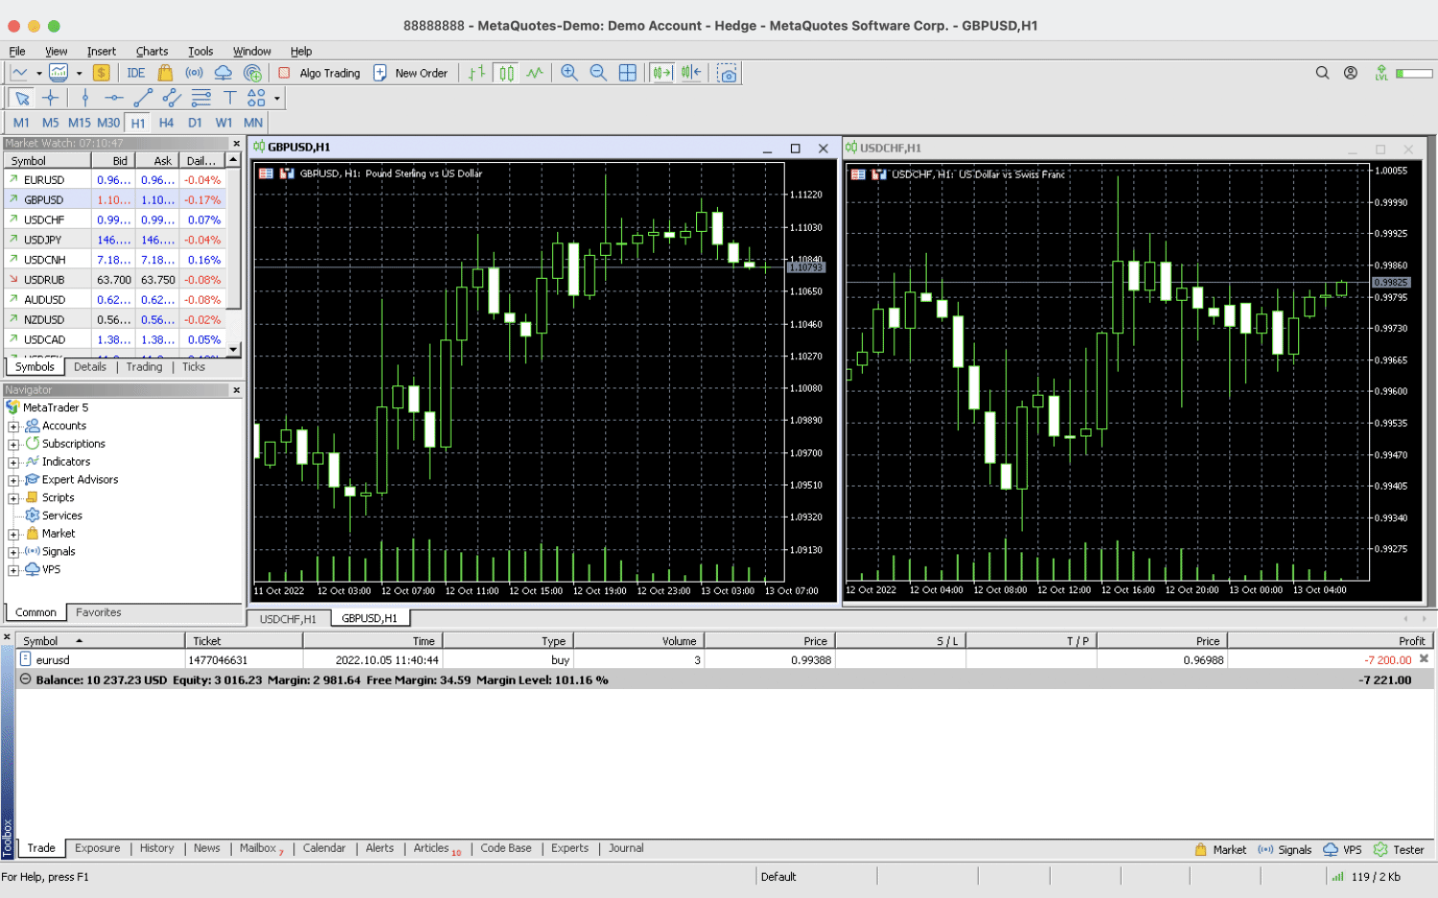1438x898 pixels.
Task: Set timeframe to M30
Action: pos(108,123)
